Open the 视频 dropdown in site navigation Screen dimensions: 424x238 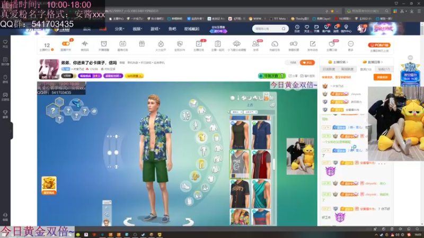click(x=137, y=29)
